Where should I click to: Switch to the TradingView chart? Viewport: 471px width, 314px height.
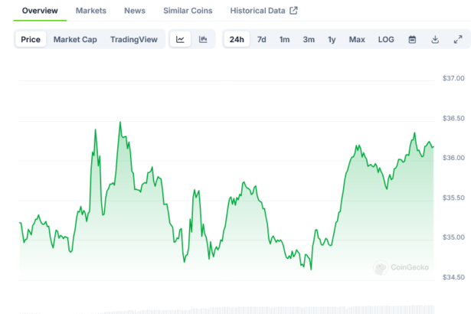(134, 39)
